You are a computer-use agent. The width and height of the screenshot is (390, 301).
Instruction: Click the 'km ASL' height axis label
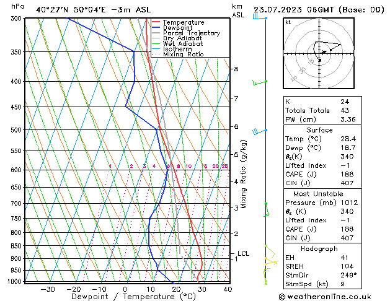(x=238, y=11)
